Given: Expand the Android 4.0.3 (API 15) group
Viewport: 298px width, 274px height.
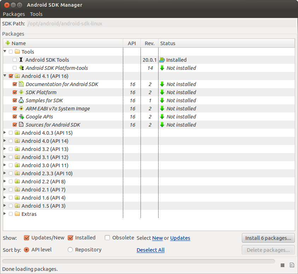Looking at the screenshot, I should (x=5, y=133).
